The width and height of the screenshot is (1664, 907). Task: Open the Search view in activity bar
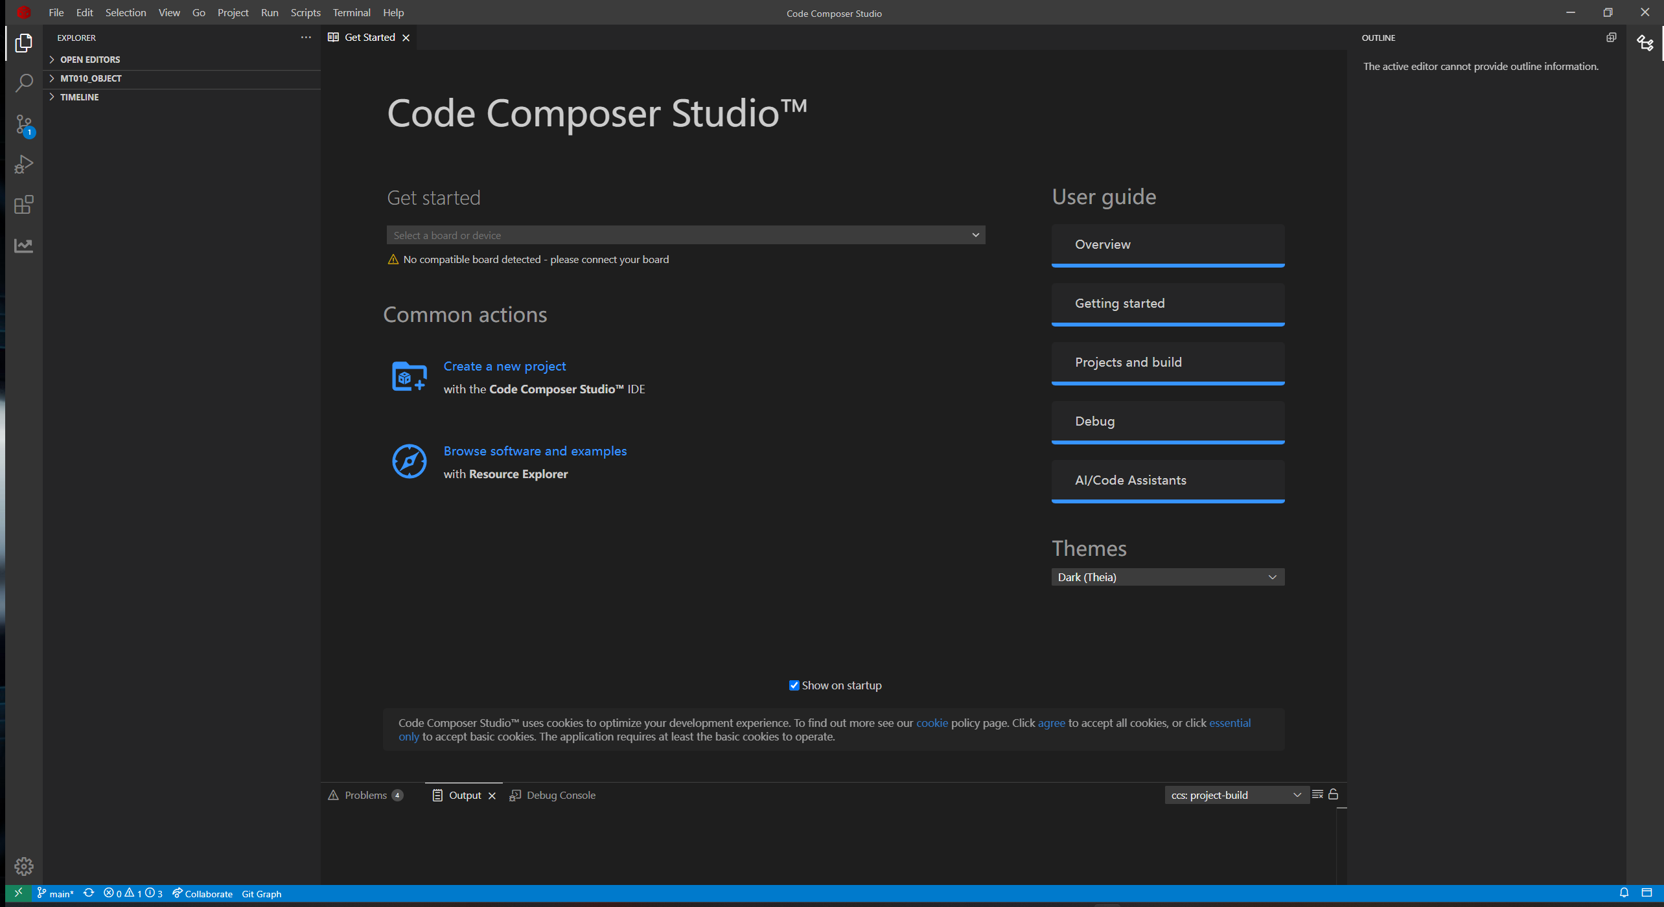[x=24, y=83]
